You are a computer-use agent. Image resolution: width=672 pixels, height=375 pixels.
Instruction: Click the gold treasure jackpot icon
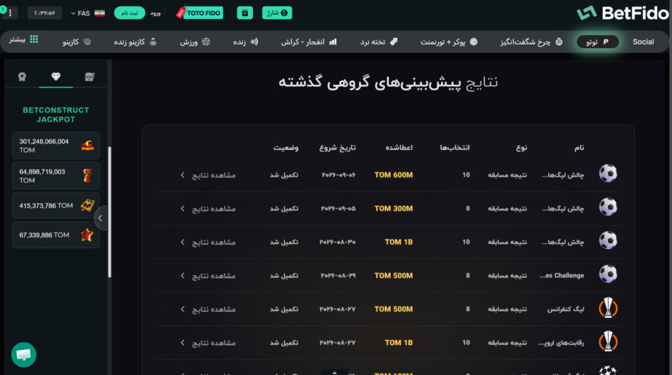click(x=87, y=205)
